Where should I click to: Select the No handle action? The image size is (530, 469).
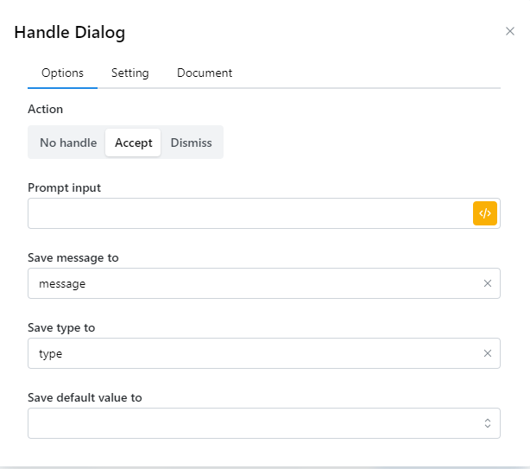click(68, 143)
